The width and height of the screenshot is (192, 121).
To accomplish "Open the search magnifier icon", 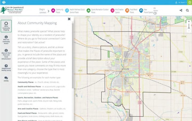I will pyautogui.click(x=187, y=10).
